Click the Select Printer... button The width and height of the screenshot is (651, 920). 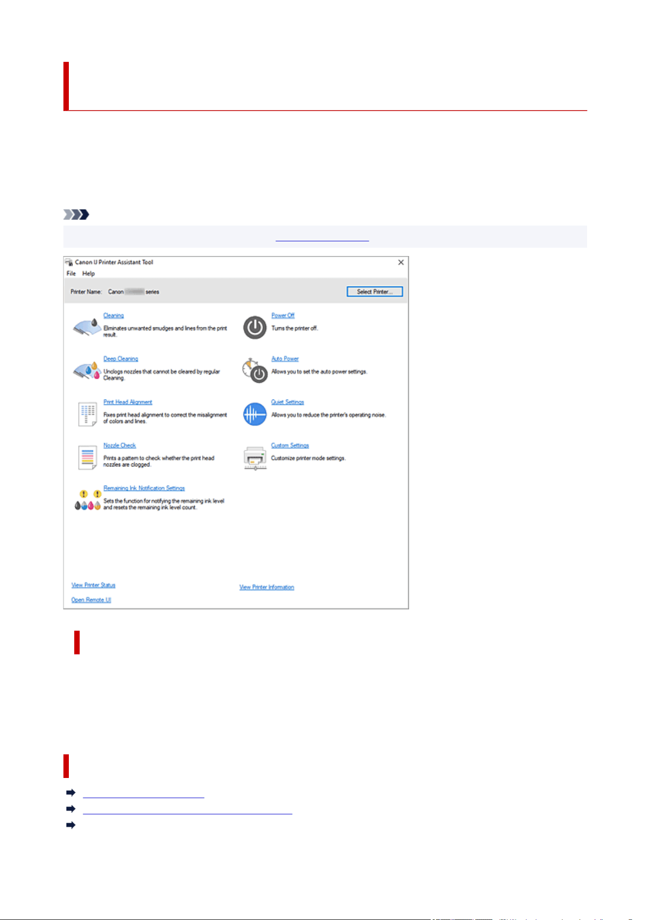(375, 292)
